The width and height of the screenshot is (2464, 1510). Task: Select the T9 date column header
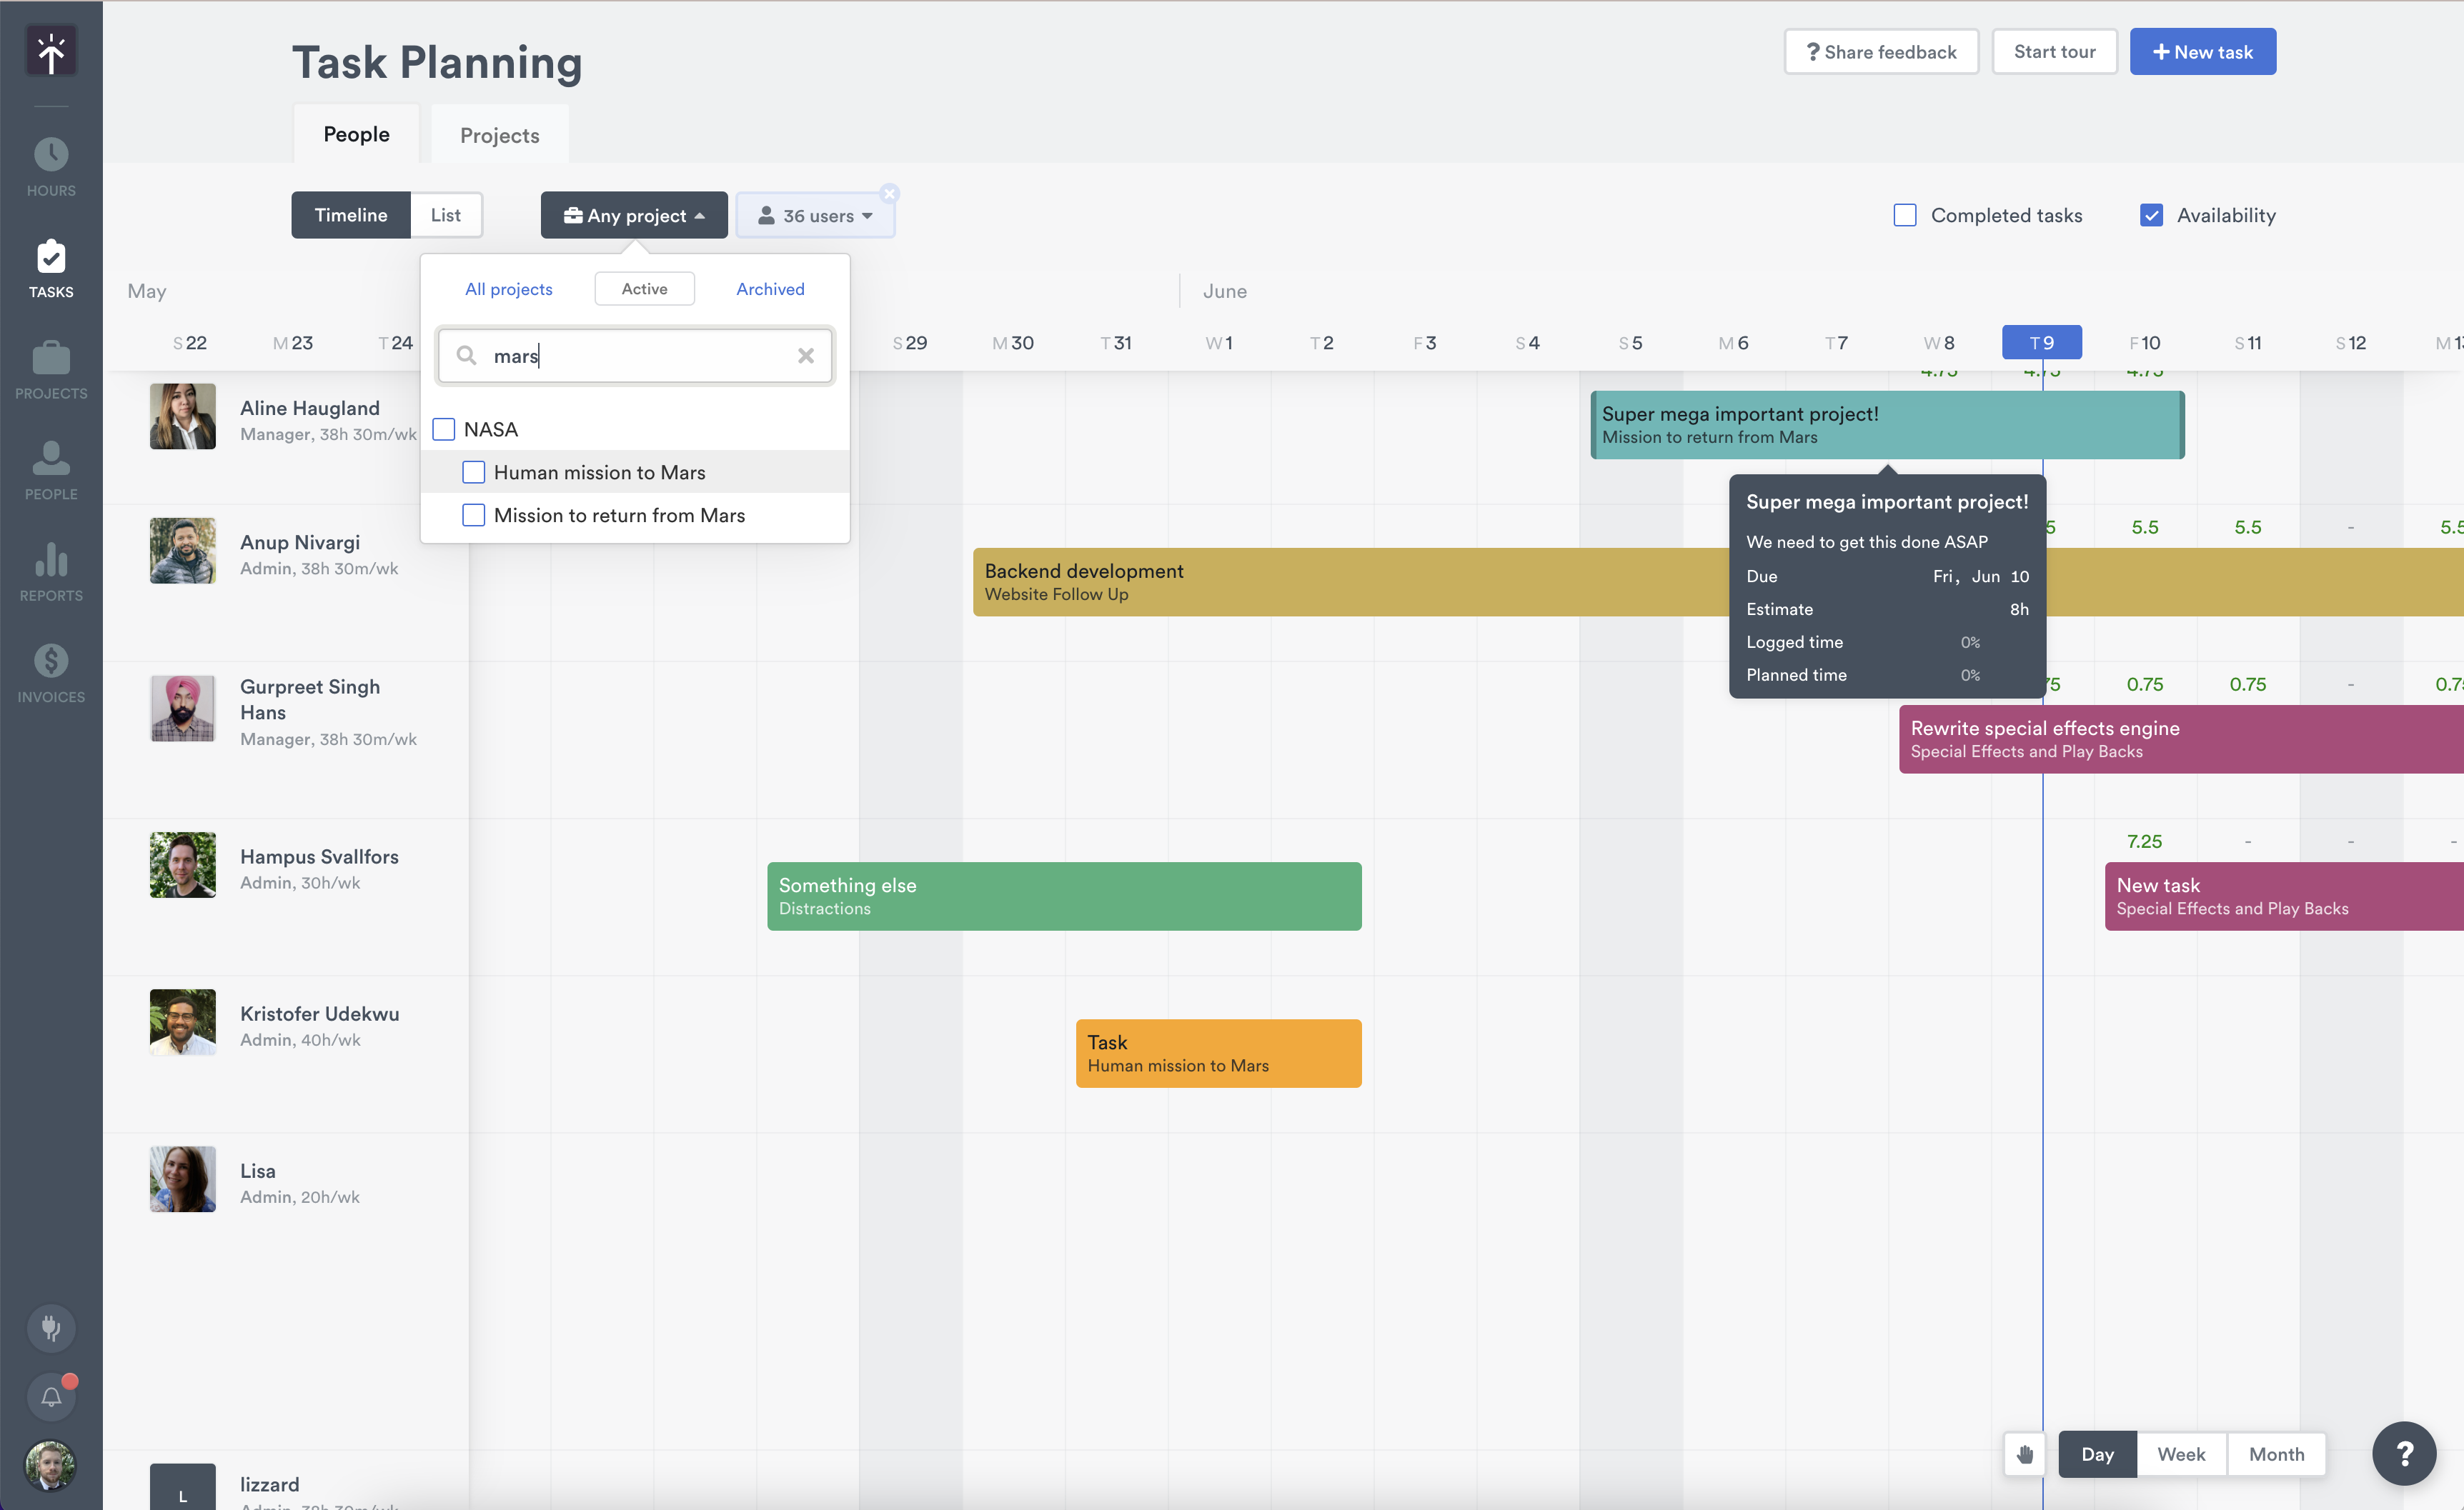[x=2041, y=341]
